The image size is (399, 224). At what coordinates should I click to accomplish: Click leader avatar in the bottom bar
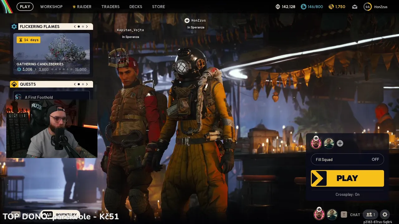click(319, 214)
